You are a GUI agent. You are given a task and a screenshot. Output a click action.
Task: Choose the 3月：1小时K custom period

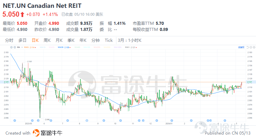[130, 40]
